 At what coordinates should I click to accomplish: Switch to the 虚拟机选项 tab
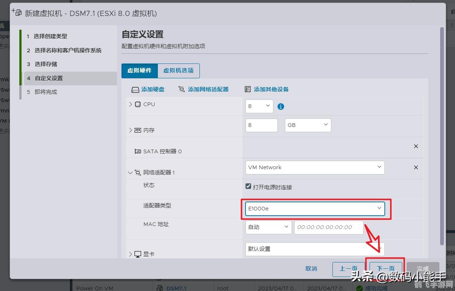tap(178, 71)
